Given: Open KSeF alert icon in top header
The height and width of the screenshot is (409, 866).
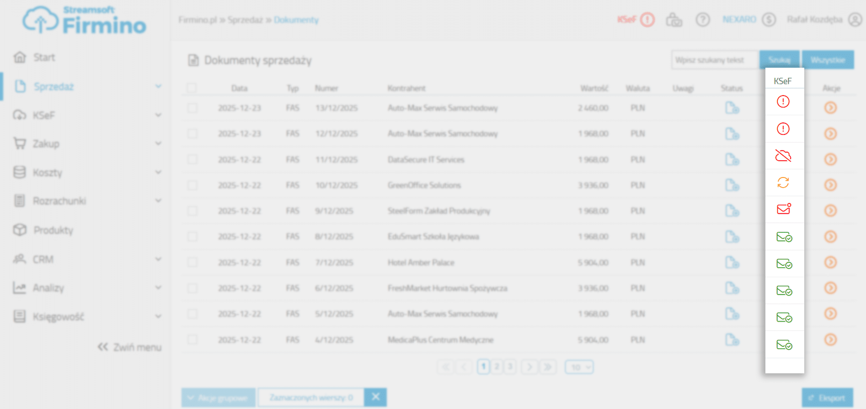Looking at the screenshot, I should point(647,20).
